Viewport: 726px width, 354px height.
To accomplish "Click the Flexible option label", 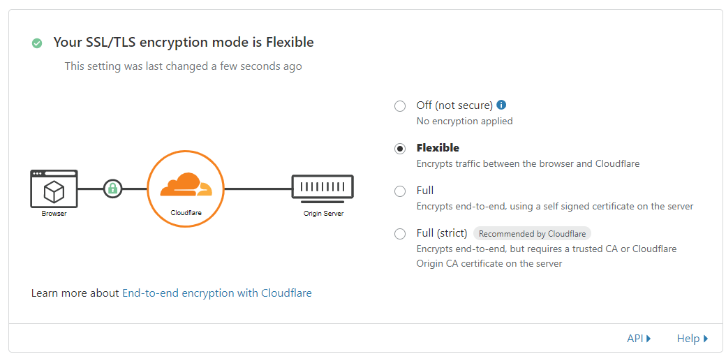I will pyautogui.click(x=438, y=148).
